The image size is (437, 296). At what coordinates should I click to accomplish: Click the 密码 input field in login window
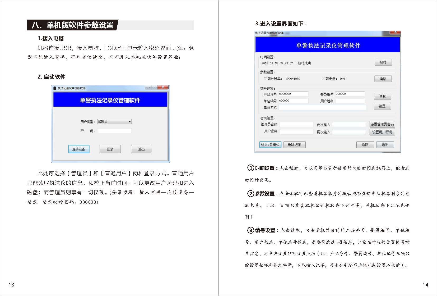[x=114, y=131]
